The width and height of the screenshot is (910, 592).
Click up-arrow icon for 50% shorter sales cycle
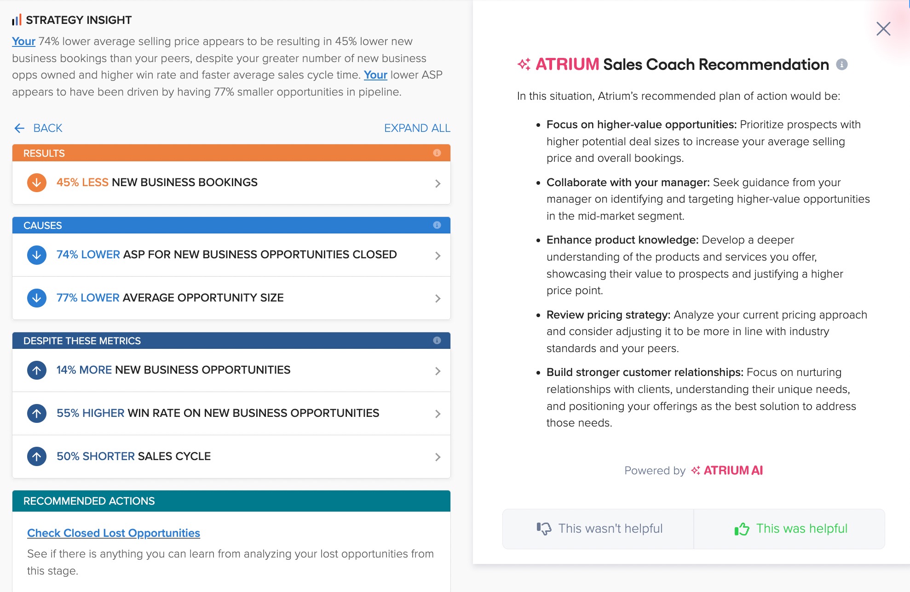37,456
